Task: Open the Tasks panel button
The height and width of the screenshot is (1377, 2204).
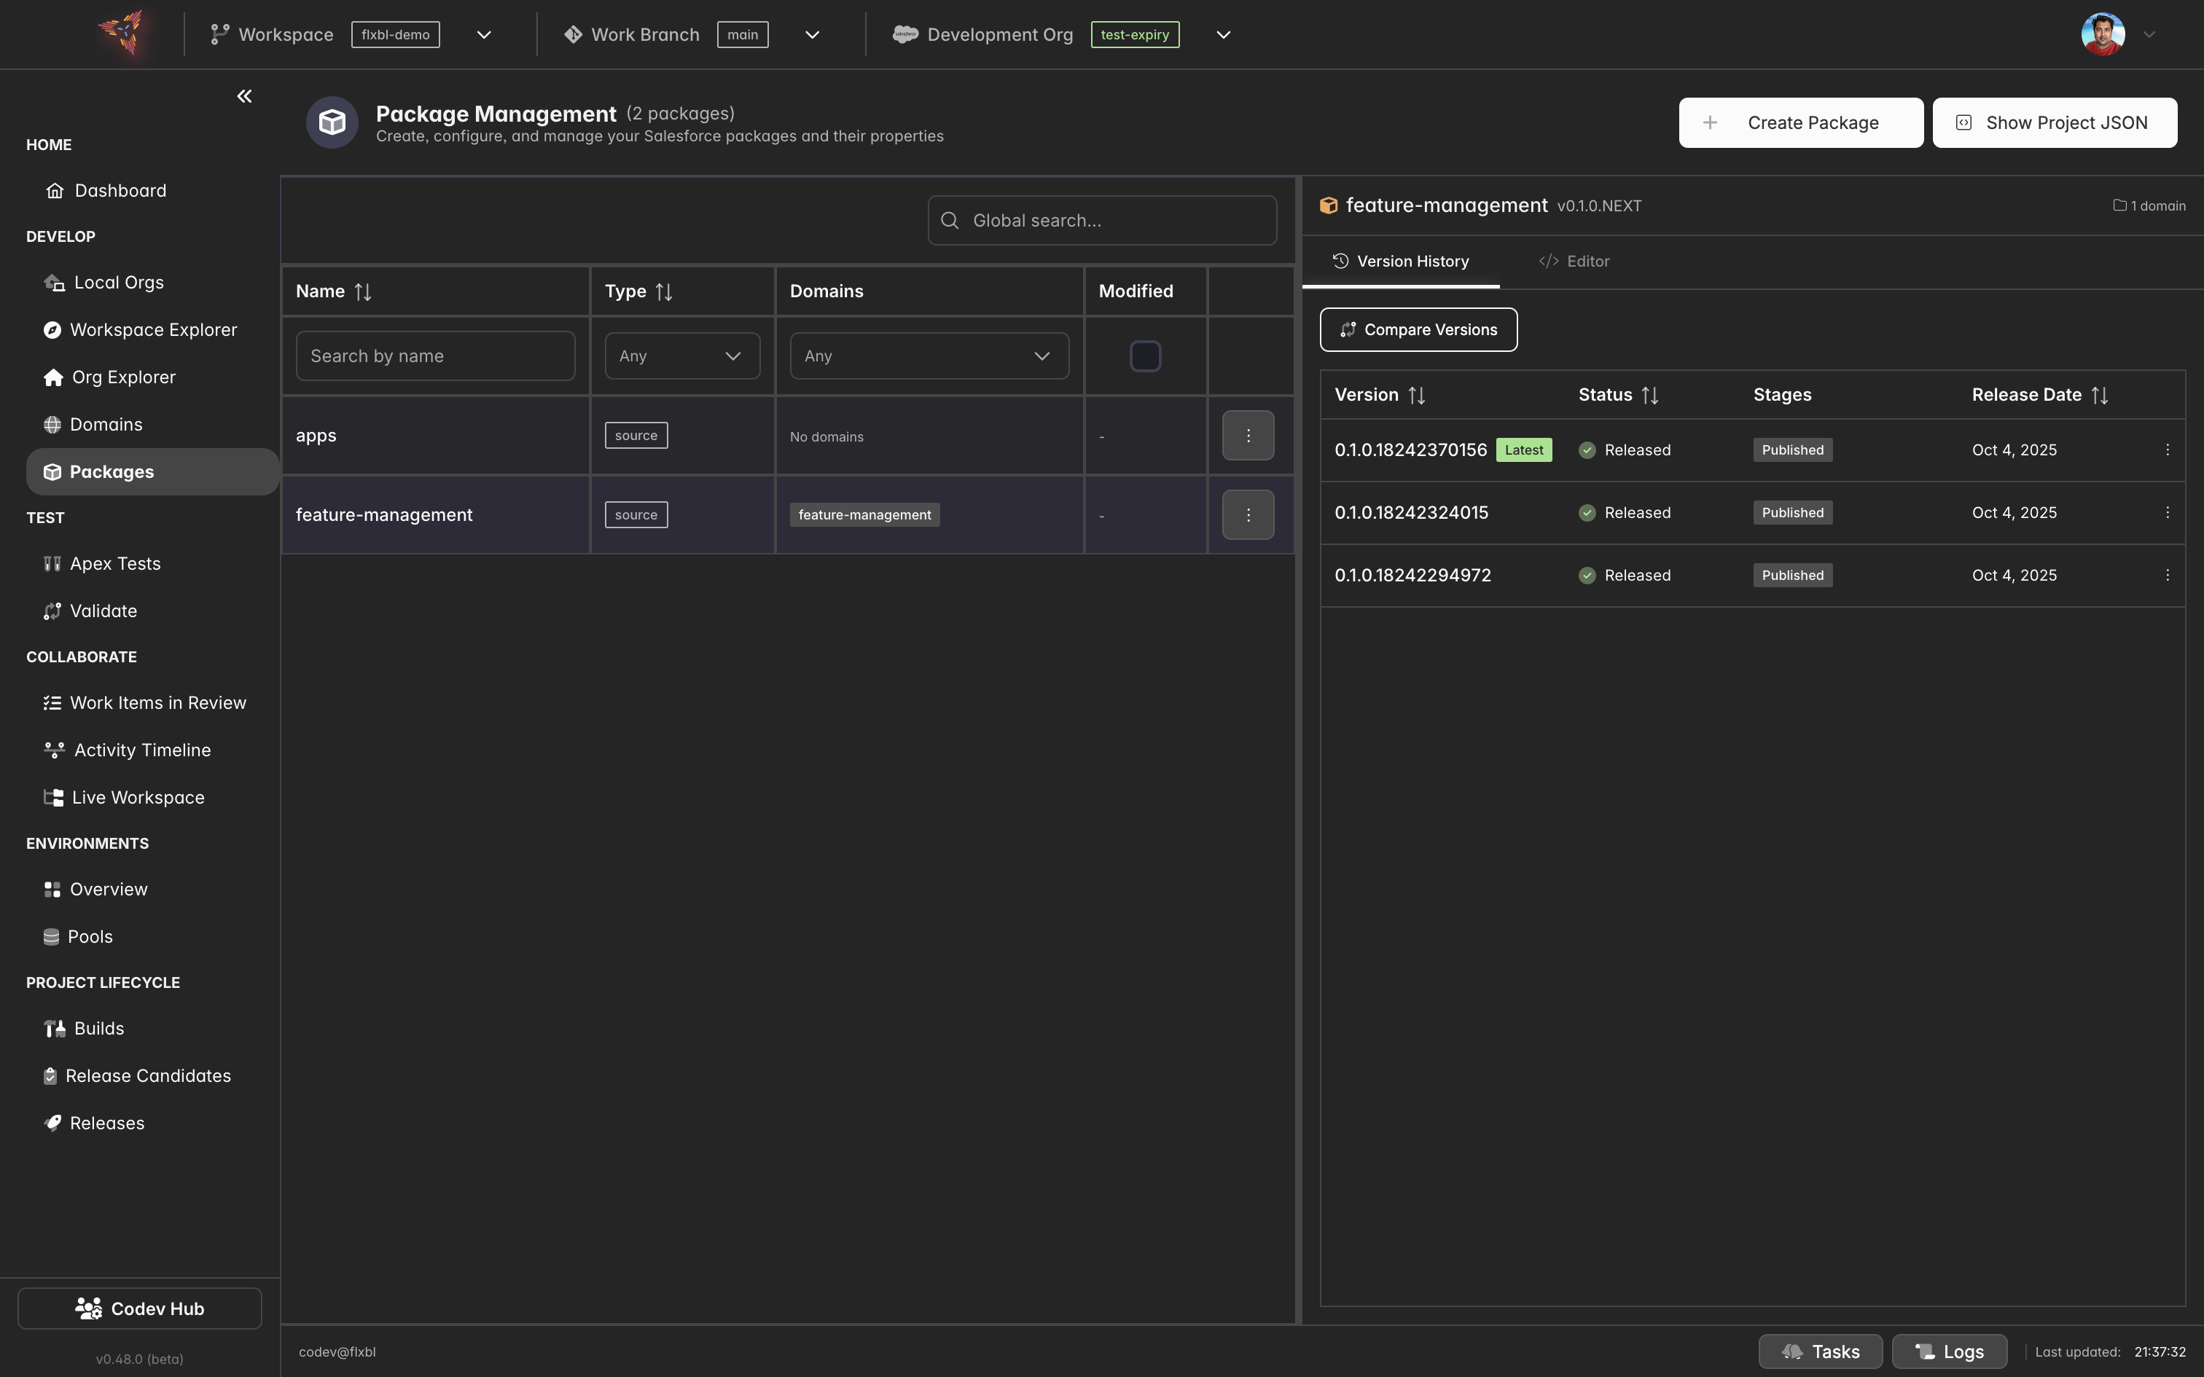Action: click(x=1820, y=1351)
